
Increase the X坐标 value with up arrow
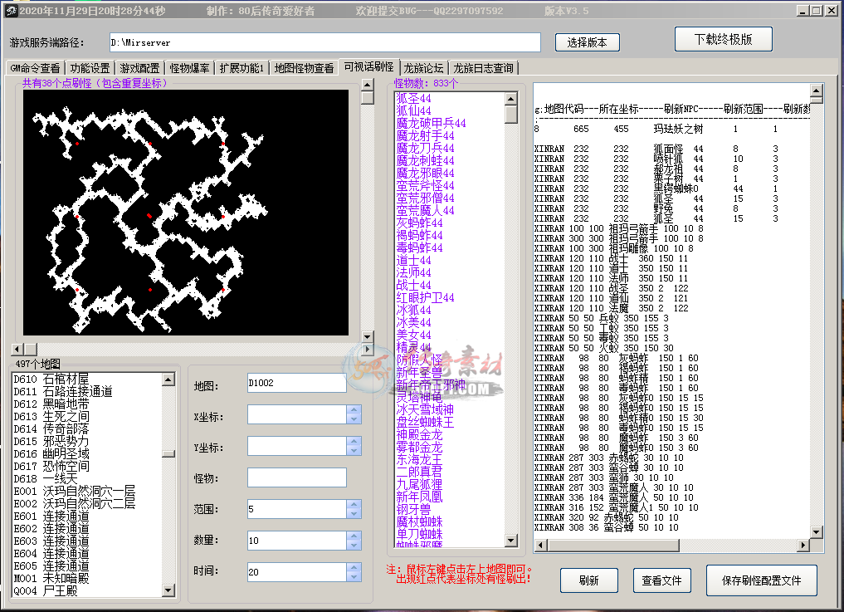[x=354, y=410]
